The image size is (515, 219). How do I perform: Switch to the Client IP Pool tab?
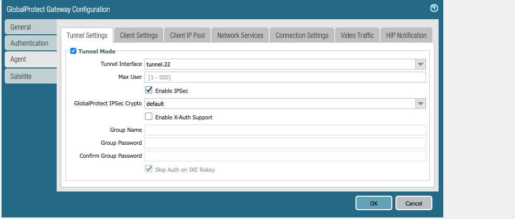[x=188, y=35]
